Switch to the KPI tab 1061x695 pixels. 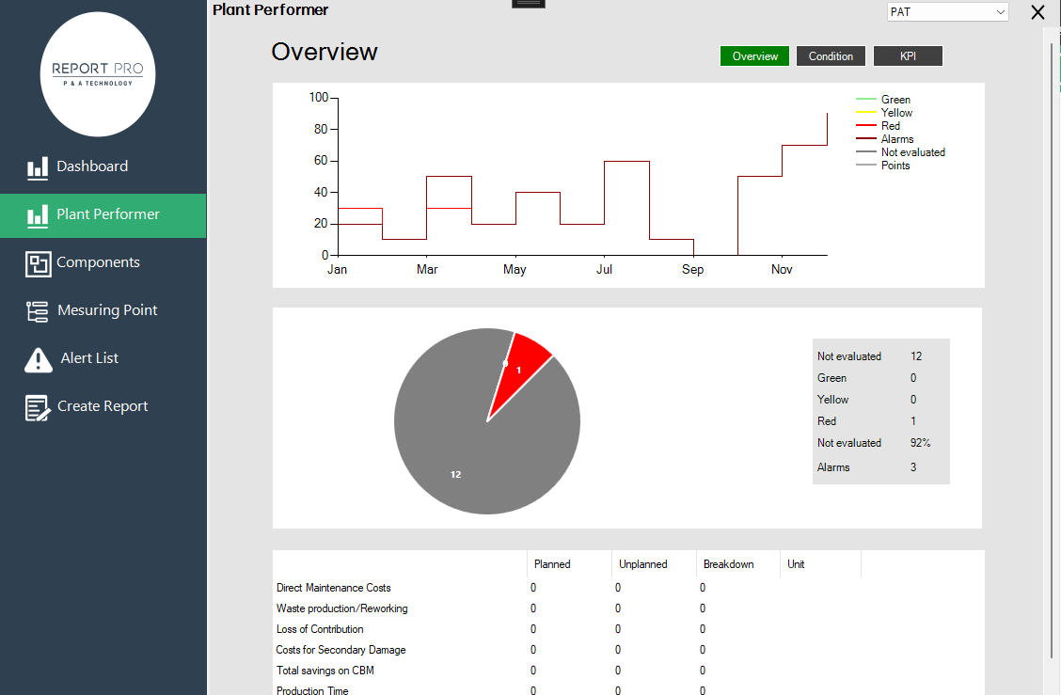908,56
